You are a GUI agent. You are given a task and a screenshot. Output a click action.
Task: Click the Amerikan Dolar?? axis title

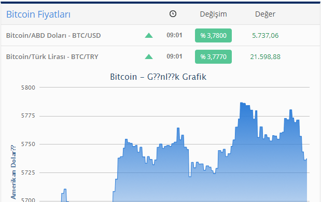[13, 172]
